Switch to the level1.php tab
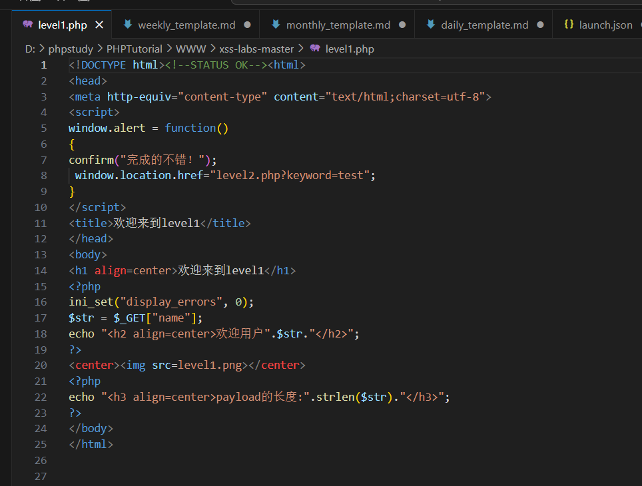This screenshot has width=642, height=486. tap(62, 25)
